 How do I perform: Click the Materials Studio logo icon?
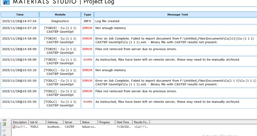click(x=6, y=2)
